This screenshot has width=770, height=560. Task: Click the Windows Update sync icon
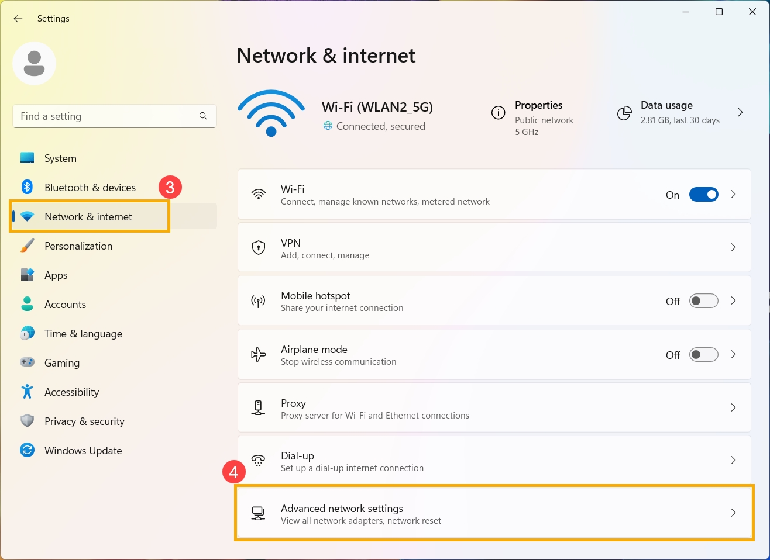point(27,450)
